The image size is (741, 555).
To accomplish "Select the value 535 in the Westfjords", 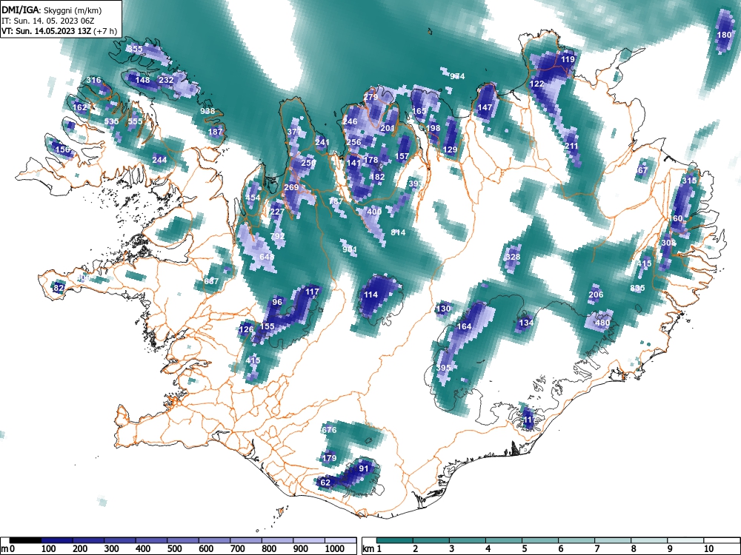I will click(112, 121).
